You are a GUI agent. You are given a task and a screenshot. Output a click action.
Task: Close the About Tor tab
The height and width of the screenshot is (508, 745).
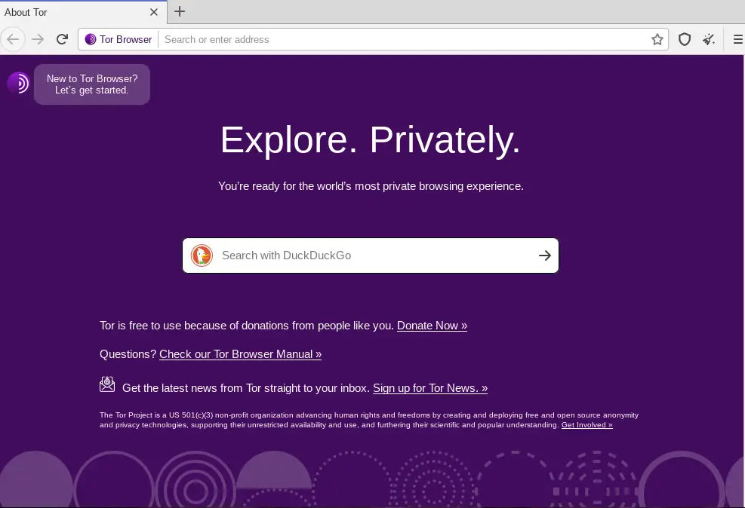click(153, 12)
